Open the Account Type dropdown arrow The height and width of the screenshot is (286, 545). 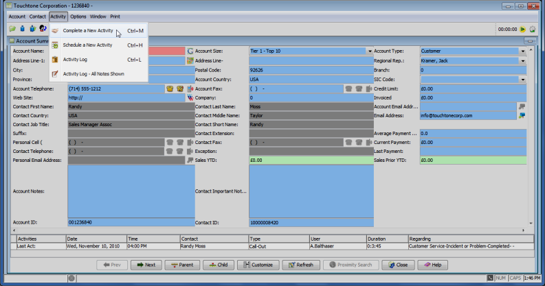[x=523, y=51]
